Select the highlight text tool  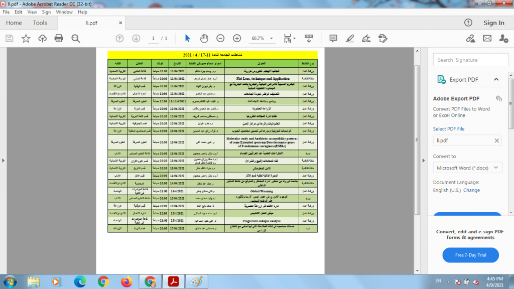coord(350,39)
